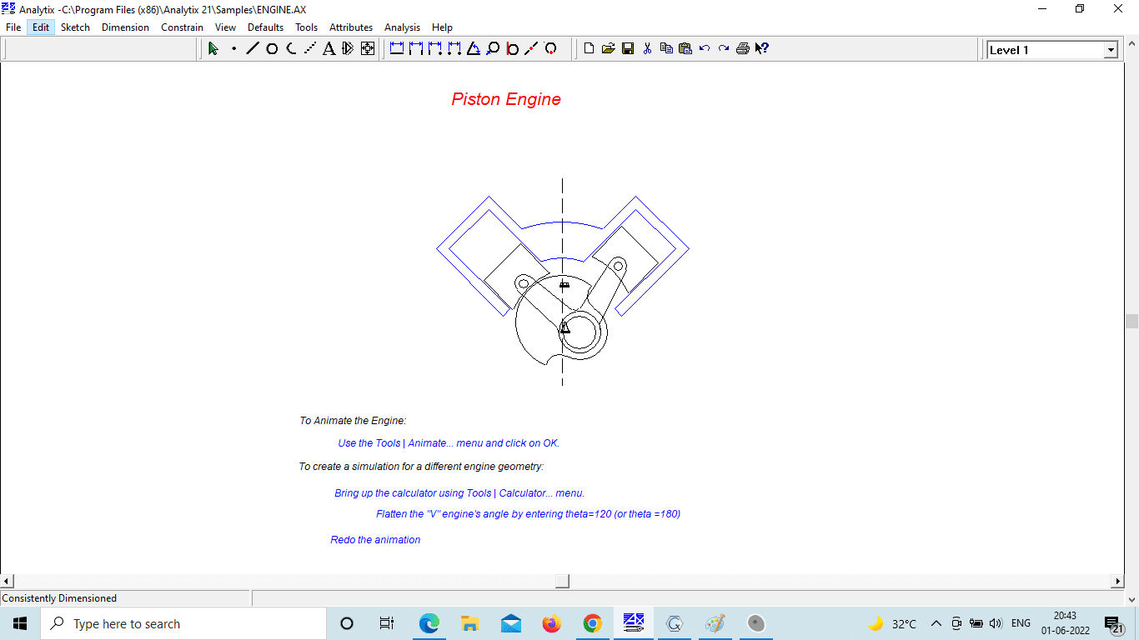1139x640 pixels.
Task: Open Task View on the taskbar
Action: coord(387,623)
